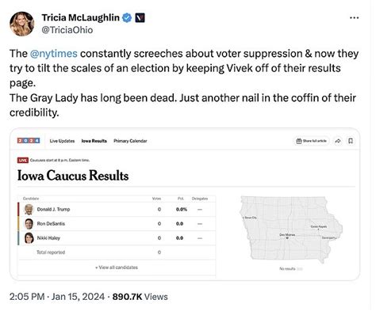Click the blue verified checkmark badge
Screen dimensions: 376x311
(x=127, y=17)
